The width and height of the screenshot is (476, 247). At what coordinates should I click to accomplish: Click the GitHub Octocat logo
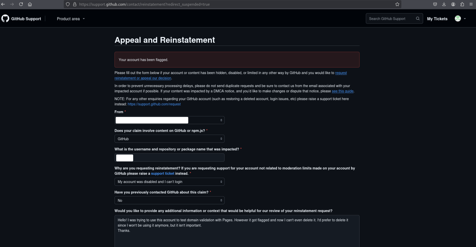[5, 18]
